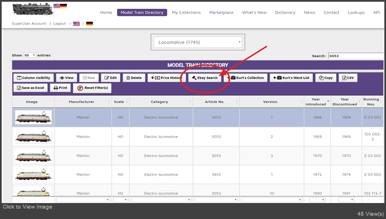This screenshot has width=386, height=219.
Task: Open locomotive thumbnail for version 2 (1969)
Action: tap(33, 136)
